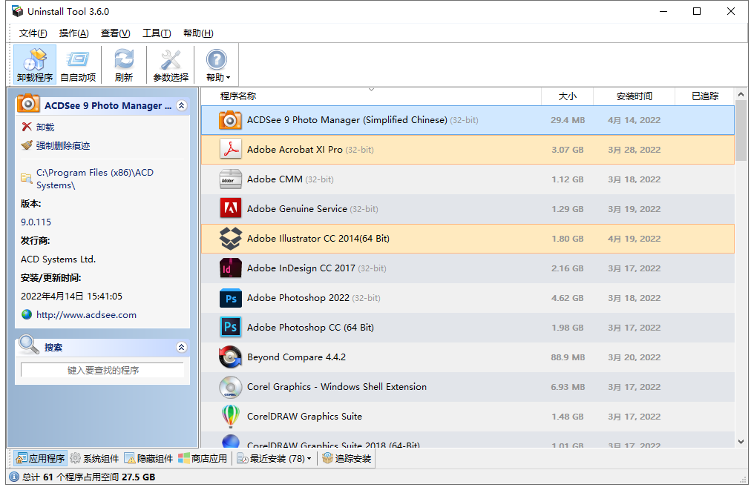The width and height of the screenshot is (754, 490).
Task: Collapse the ACDSee 9 details panel
Action: [181, 106]
